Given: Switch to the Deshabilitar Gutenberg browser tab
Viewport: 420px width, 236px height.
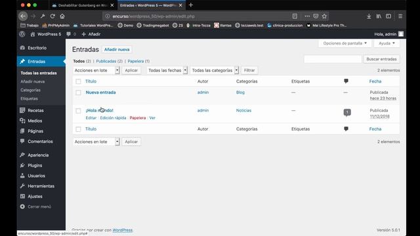Looking at the screenshot, I should [83, 5].
